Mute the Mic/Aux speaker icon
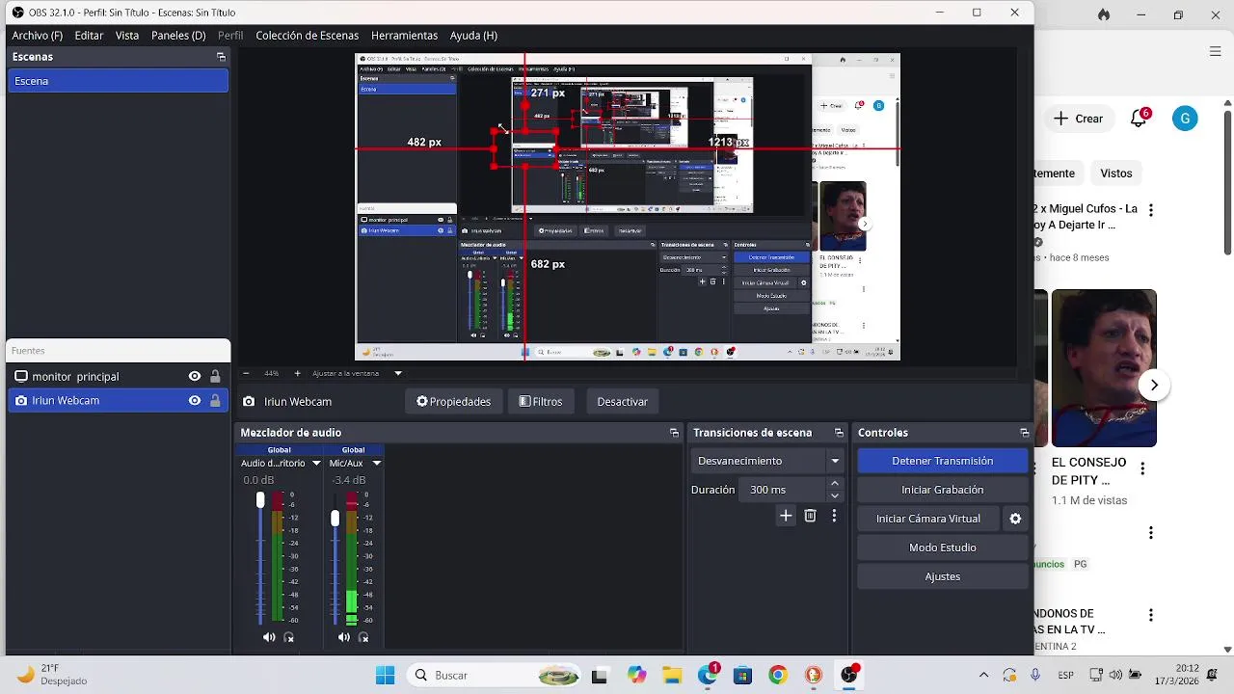Screen dimensions: 1234x694 pyautogui.click(x=344, y=637)
